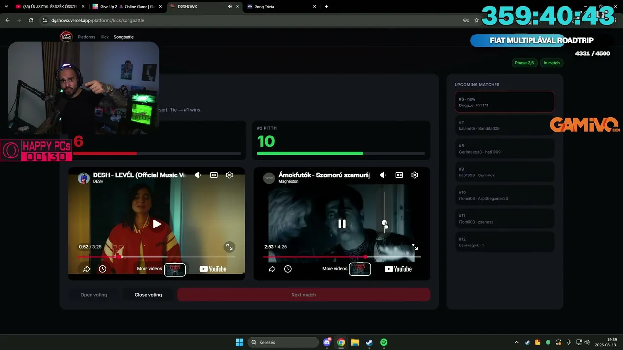
Task: Open the system tray volume control
Action: tap(587, 342)
